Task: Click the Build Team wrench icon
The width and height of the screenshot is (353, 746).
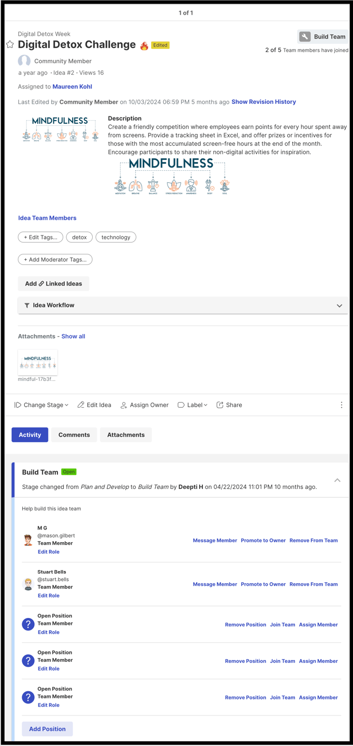Action: [305, 37]
